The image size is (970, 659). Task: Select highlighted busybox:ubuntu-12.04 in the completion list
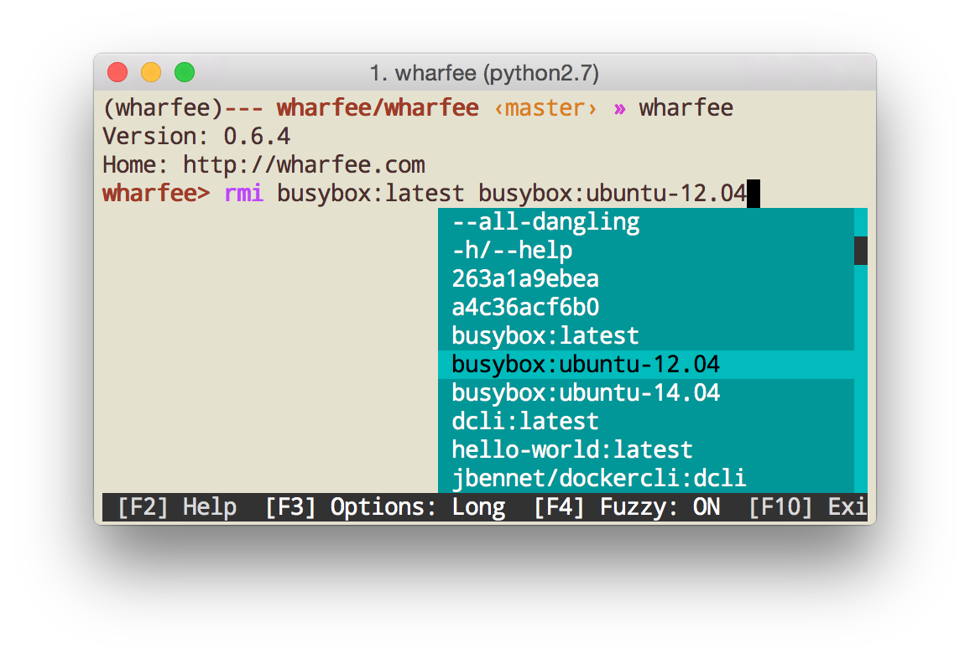pos(646,364)
